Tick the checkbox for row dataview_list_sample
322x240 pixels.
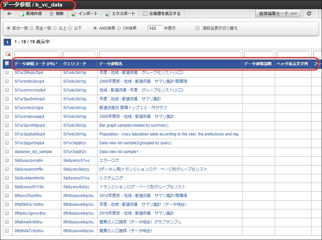[x=7, y=152]
